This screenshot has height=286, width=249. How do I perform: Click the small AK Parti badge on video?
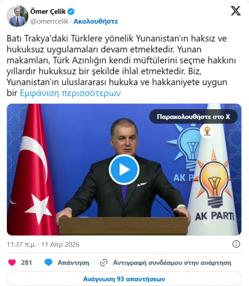(x=207, y=131)
